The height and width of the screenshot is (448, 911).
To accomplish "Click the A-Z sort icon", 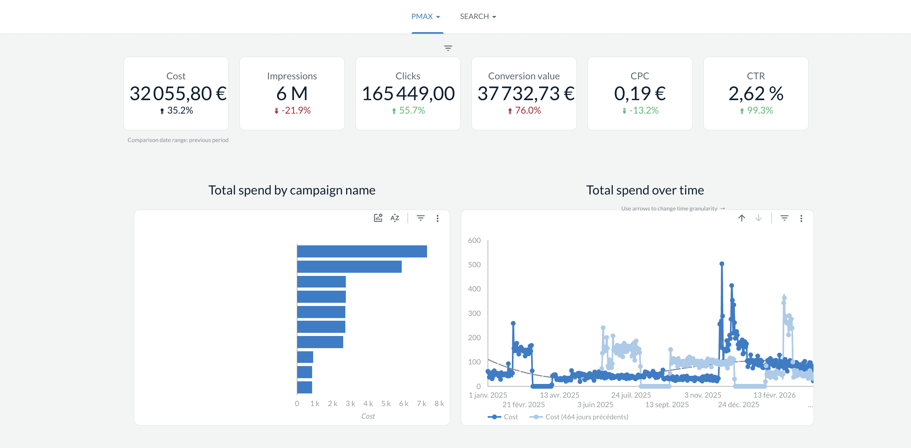I will [x=395, y=218].
